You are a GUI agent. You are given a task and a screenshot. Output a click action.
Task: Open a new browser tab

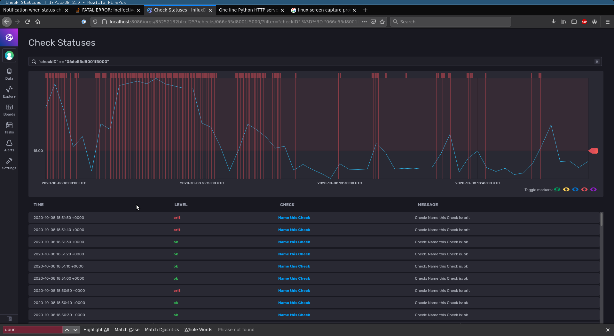[365, 10]
